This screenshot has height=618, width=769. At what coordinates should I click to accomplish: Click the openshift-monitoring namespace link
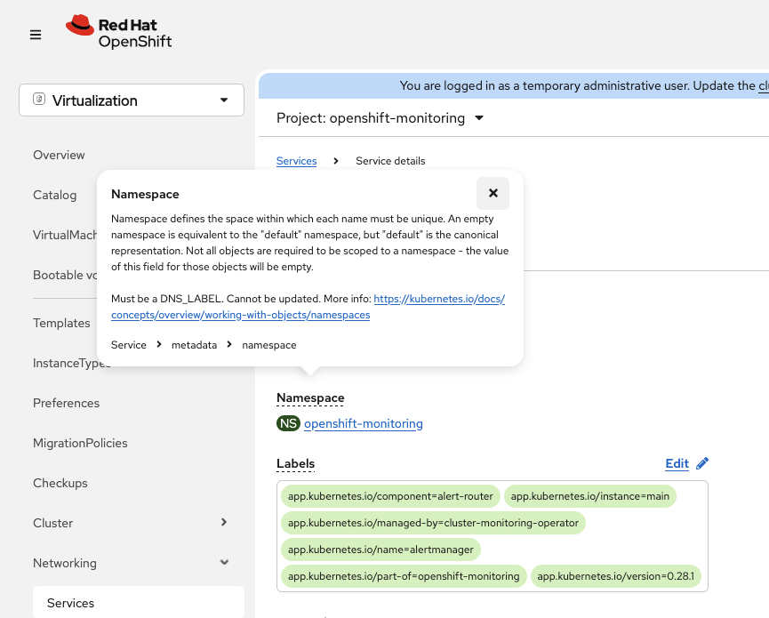(x=364, y=424)
